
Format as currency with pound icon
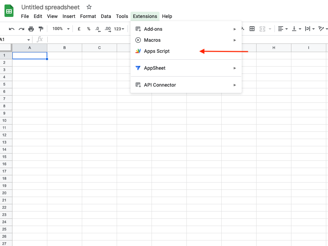(x=79, y=29)
